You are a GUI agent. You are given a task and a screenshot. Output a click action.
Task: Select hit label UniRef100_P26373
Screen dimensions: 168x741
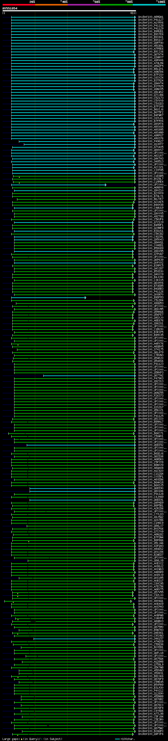(150, 396)
